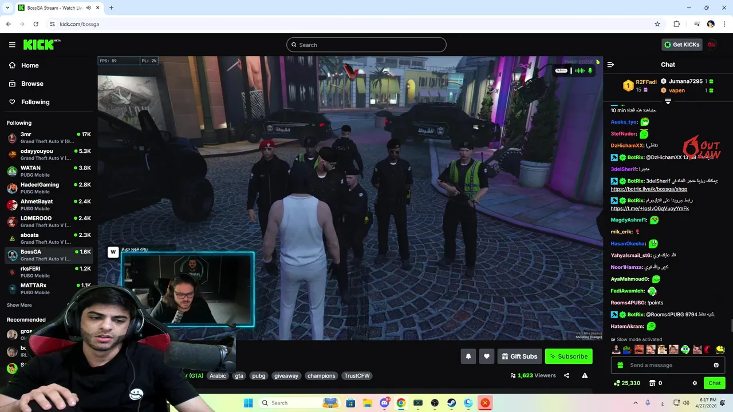
Task: Open the emoji picker in message box
Action: (x=716, y=365)
